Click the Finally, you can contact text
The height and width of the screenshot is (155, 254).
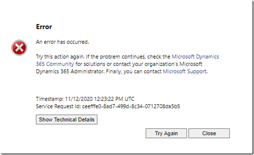[x=134, y=71]
